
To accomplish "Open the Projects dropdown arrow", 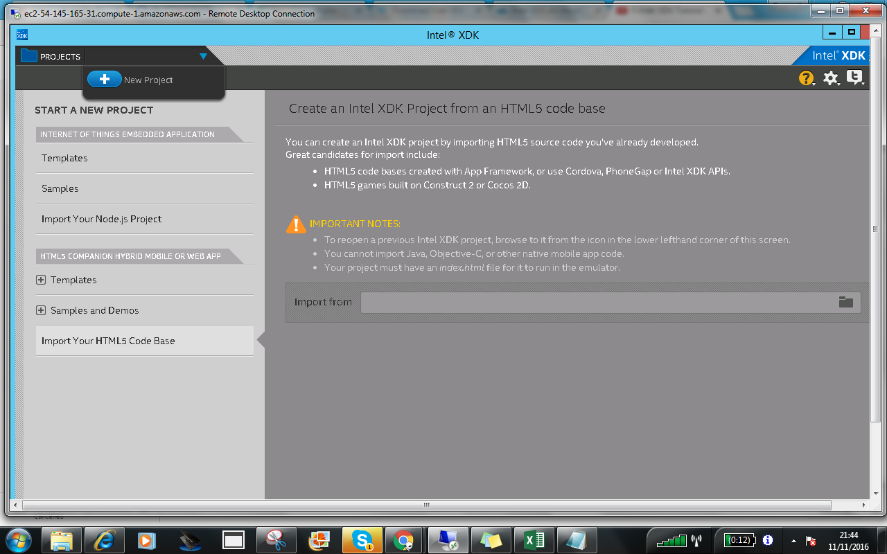I will (203, 57).
